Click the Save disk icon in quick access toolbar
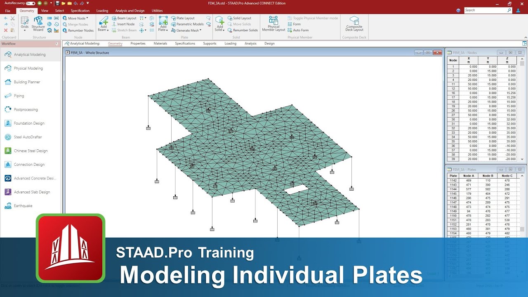The height and width of the screenshot is (297, 528). coord(57,3)
